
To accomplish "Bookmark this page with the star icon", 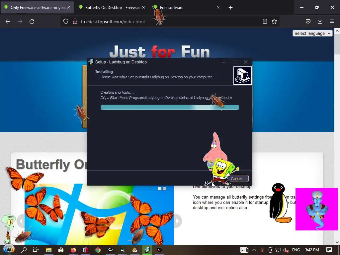I will click(x=274, y=21).
